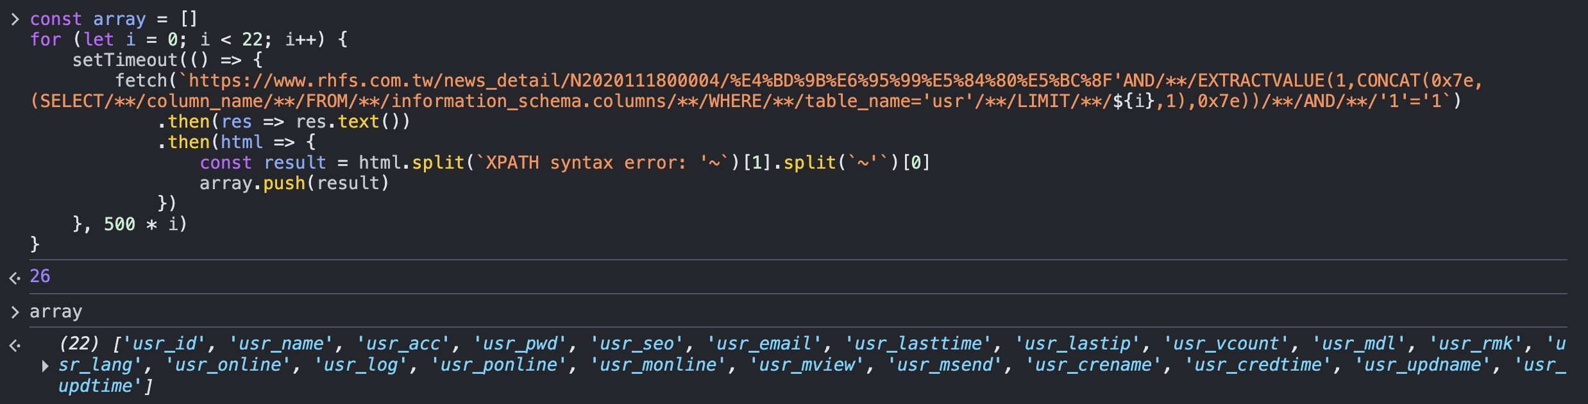1588x404 pixels.
Task: Click 'usr_mview' in the array output
Action: click(807, 365)
